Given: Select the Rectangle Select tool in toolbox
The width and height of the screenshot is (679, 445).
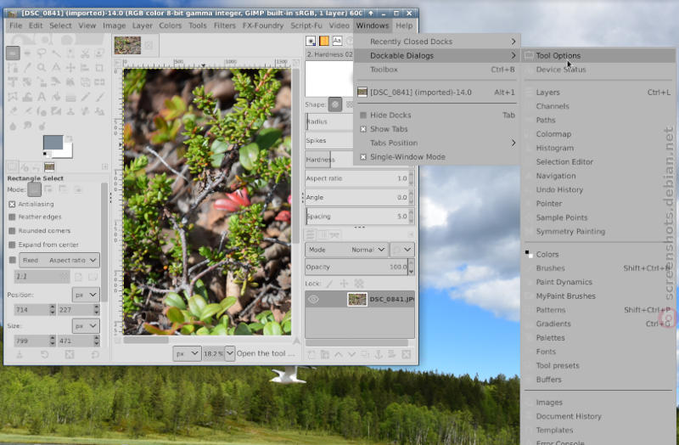Looking at the screenshot, I should [13, 54].
